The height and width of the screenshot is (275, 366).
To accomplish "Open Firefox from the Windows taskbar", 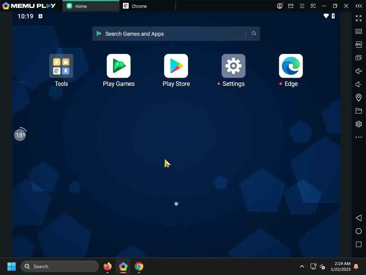I will [107, 266].
